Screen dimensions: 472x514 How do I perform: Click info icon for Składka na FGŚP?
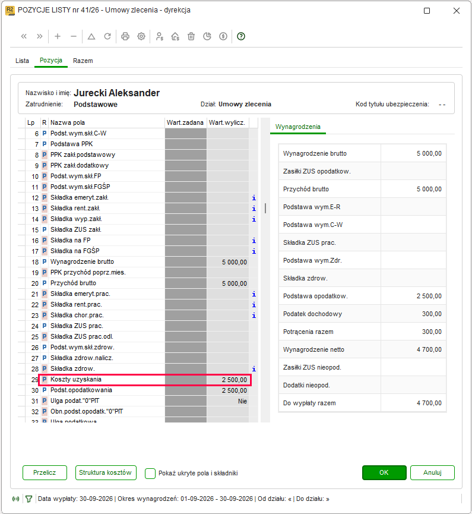click(x=254, y=251)
